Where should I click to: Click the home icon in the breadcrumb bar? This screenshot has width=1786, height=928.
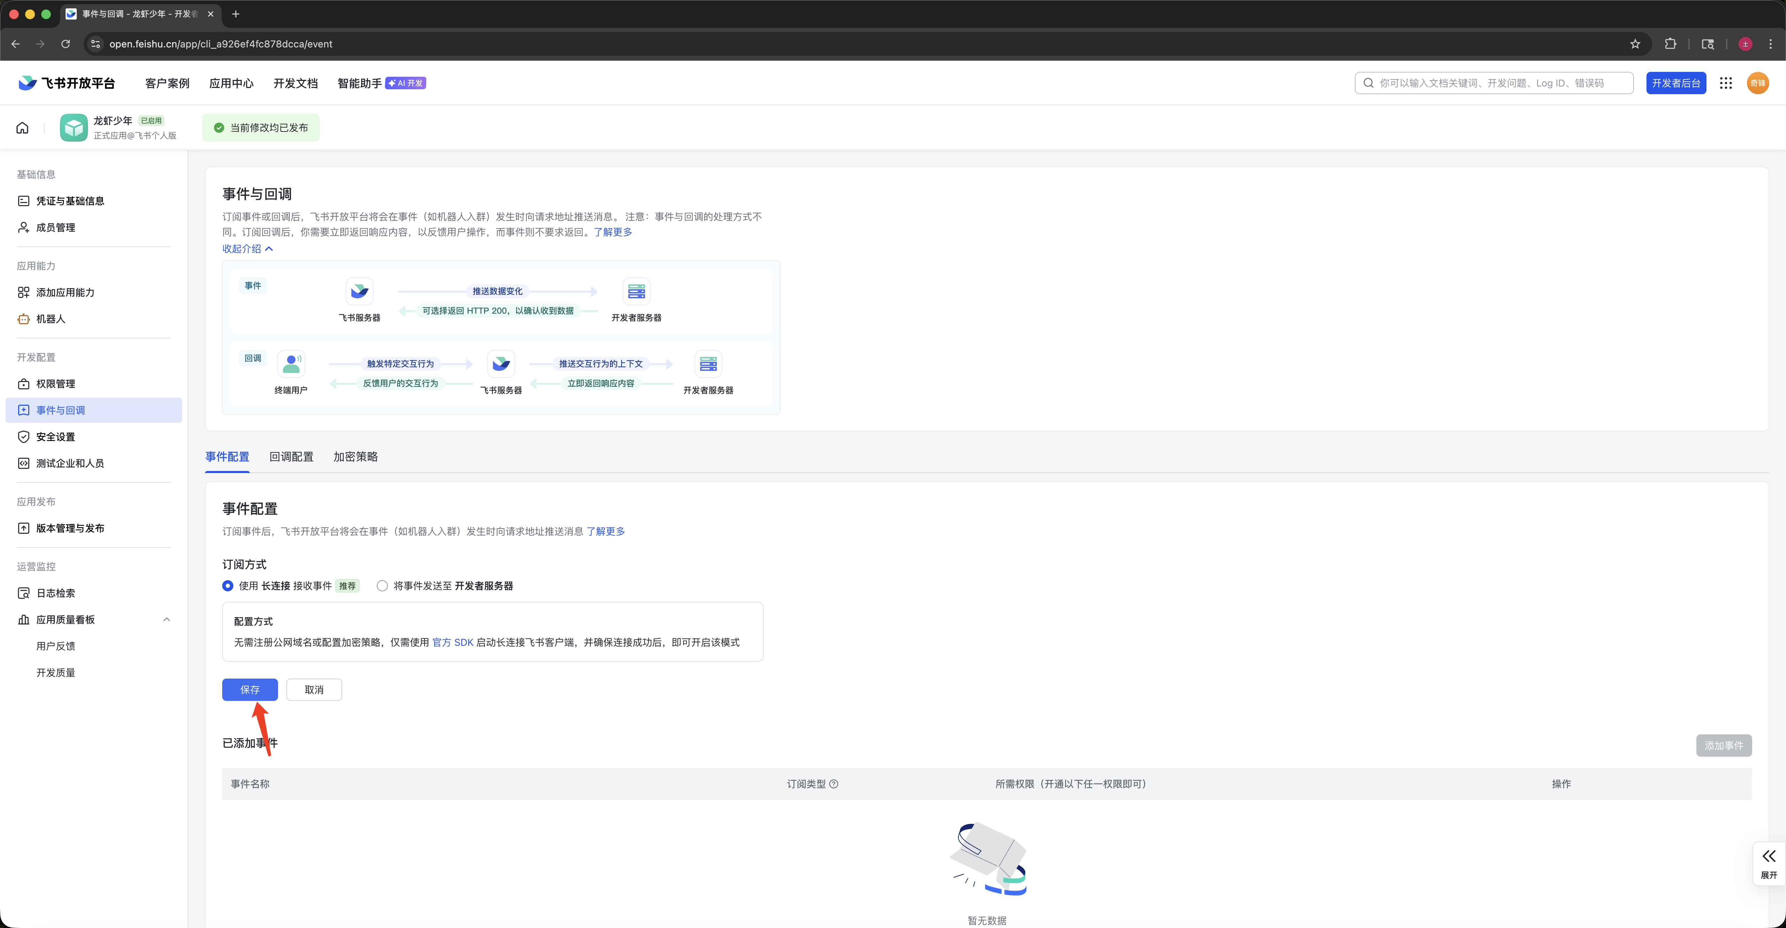[x=22, y=128]
